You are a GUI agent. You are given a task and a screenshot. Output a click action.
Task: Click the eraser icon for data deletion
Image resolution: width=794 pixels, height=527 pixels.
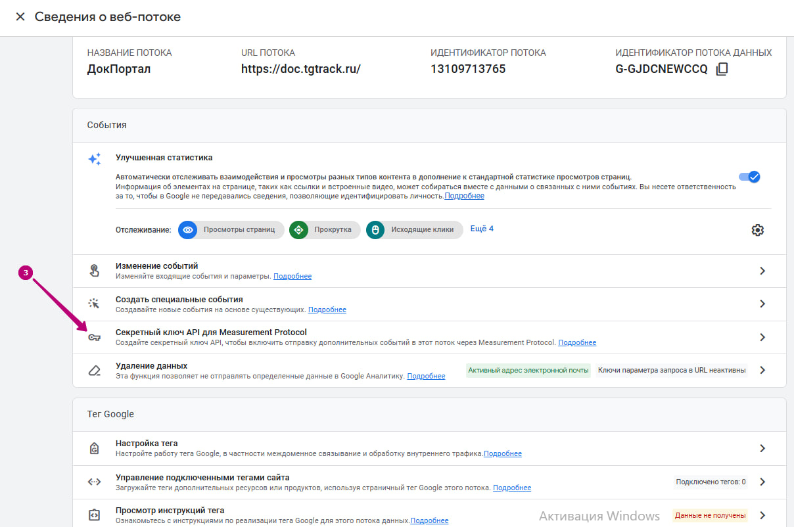tap(95, 371)
